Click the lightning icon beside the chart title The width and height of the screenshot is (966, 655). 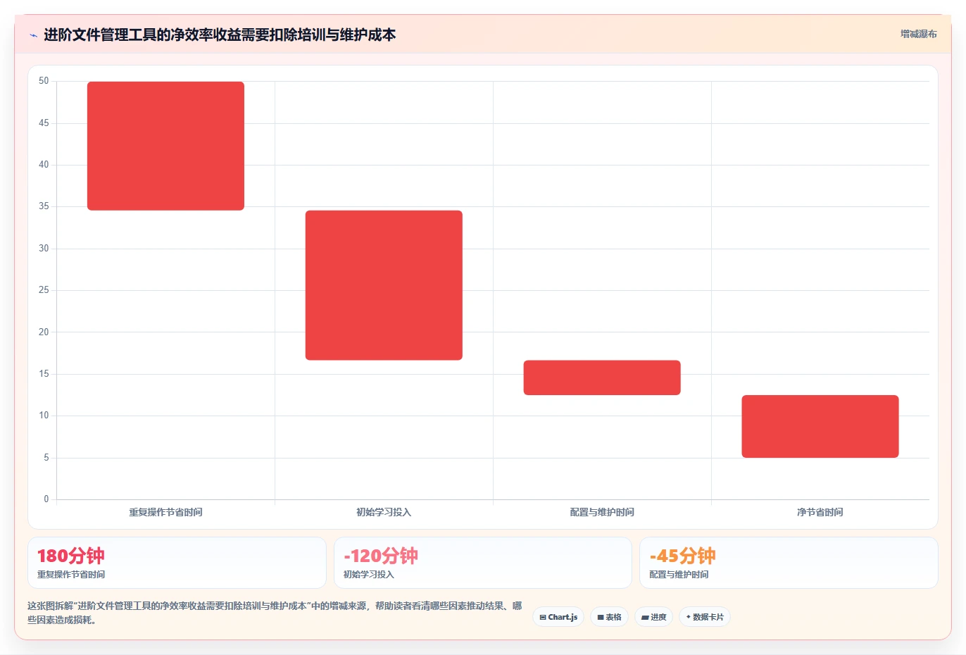(33, 35)
